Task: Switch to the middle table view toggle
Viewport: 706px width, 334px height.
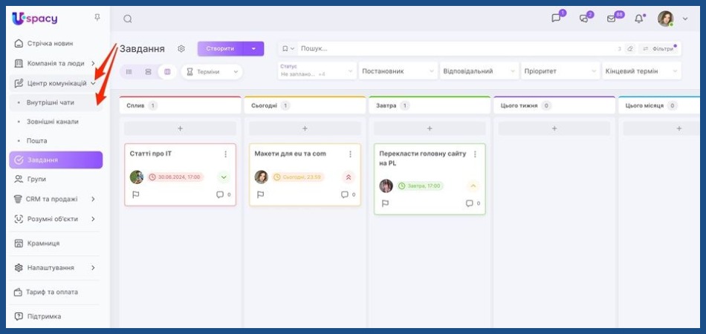Action: [x=148, y=72]
